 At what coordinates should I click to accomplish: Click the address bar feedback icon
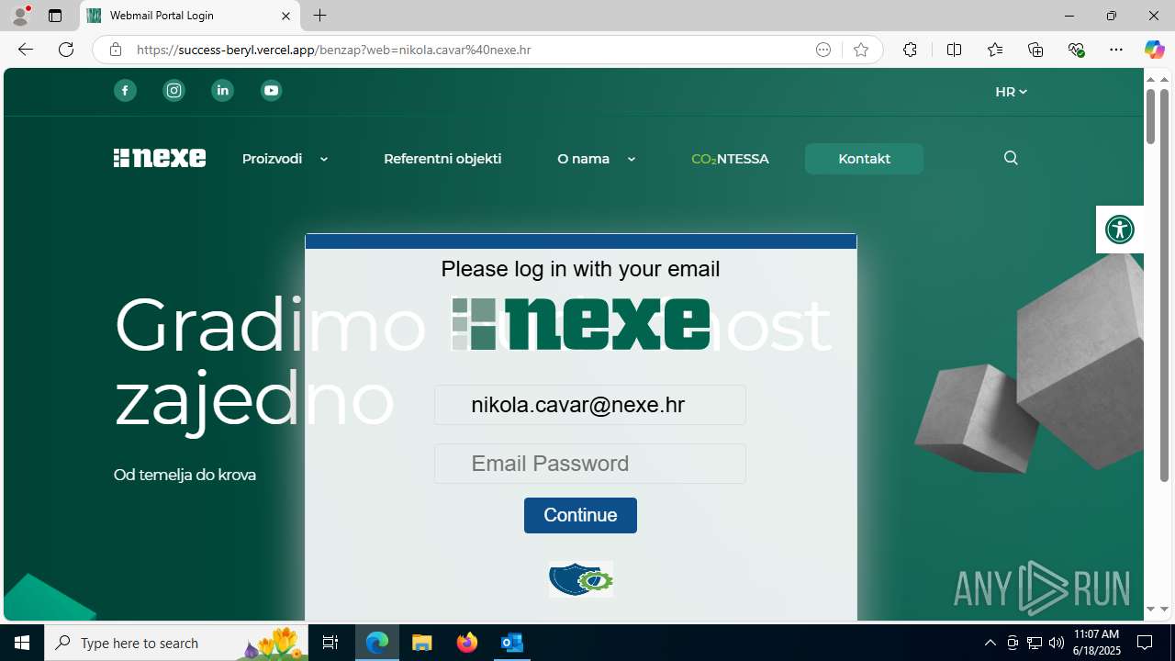click(823, 50)
